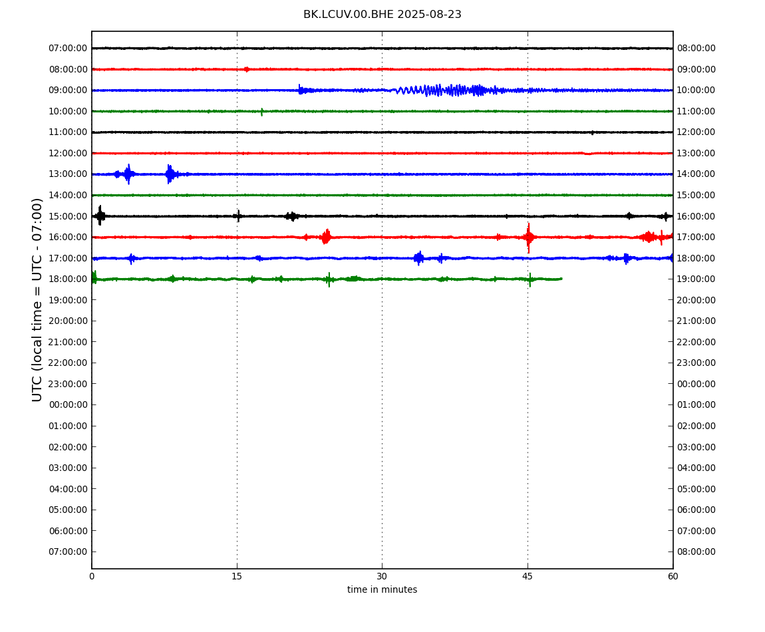Click right-axis label 05:00:00
This screenshot has height=632, width=765.
[696, 489]
